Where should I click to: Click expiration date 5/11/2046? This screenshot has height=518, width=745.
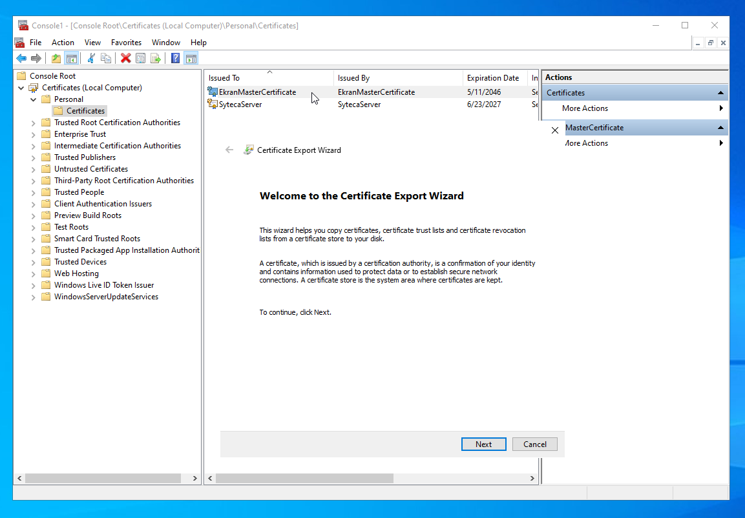pos(484,92)
